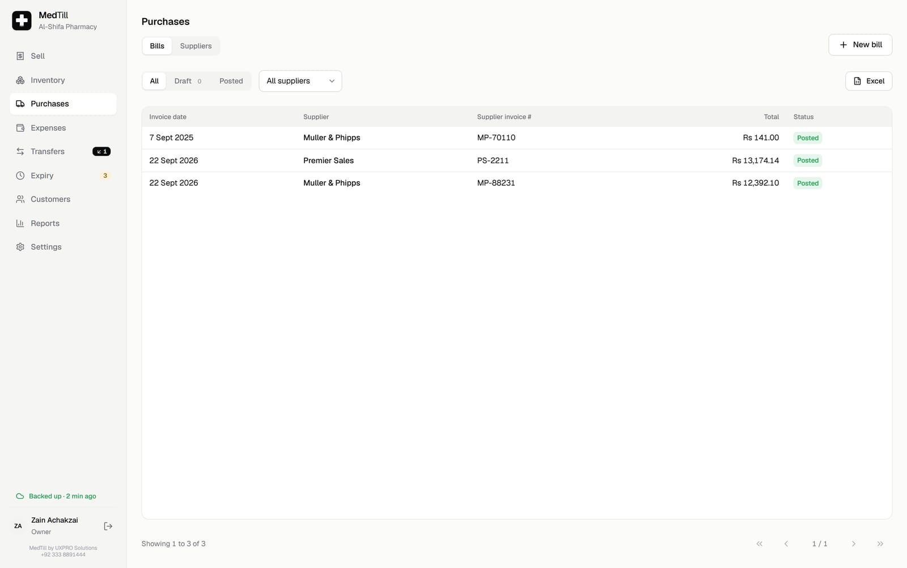The width and height of the screenshot is (907, 568).
Task: Open the Sell page
Action: click(x=63, y=56)
